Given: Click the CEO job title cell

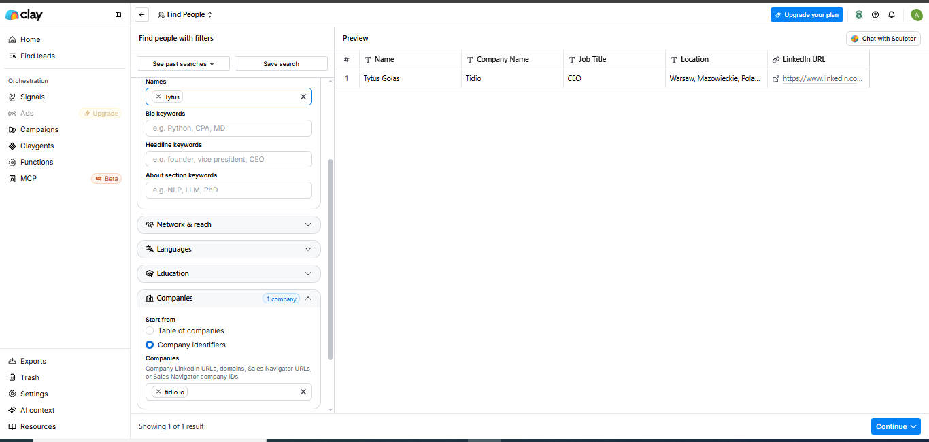Looking at the screenshot, I should click(x=614, y=79).
